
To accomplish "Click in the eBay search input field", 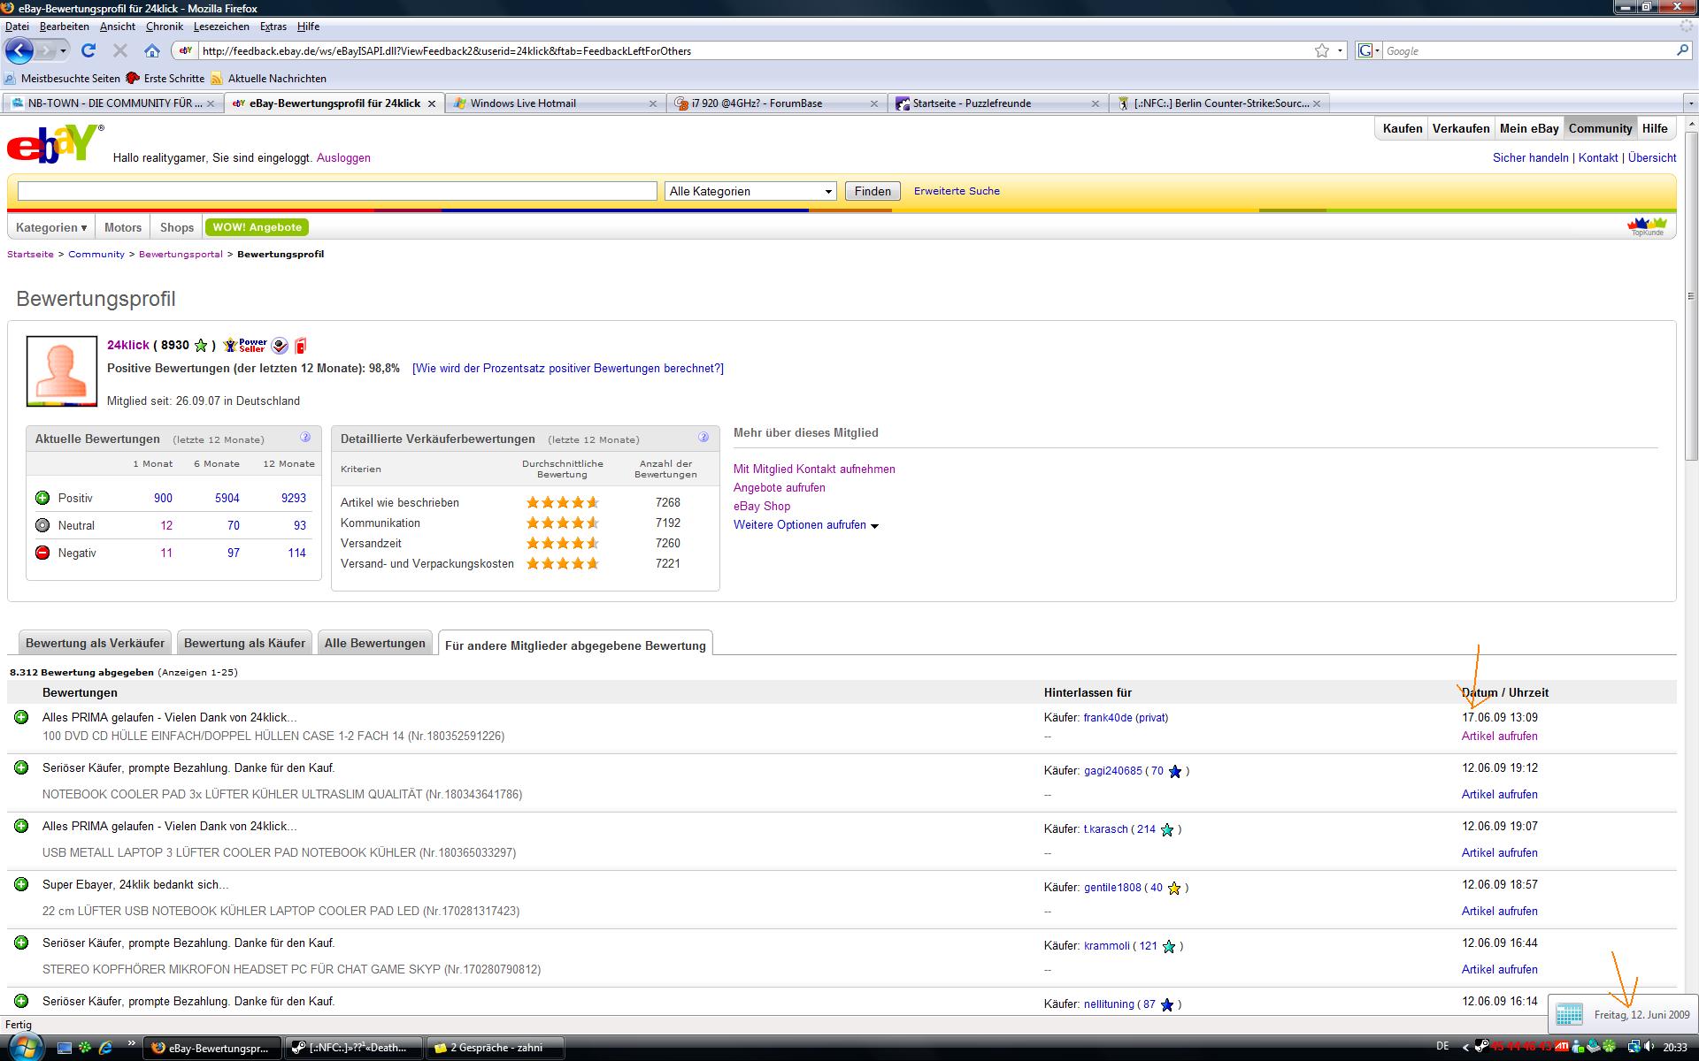I will pos(336,191).
